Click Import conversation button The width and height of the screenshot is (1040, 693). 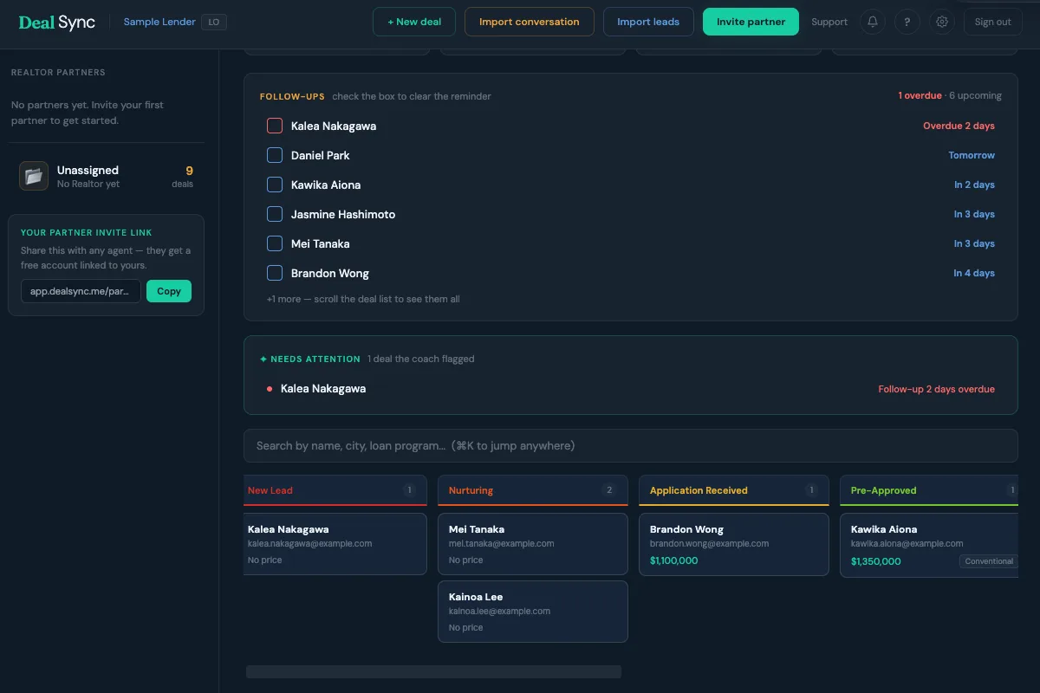[529, 22]
